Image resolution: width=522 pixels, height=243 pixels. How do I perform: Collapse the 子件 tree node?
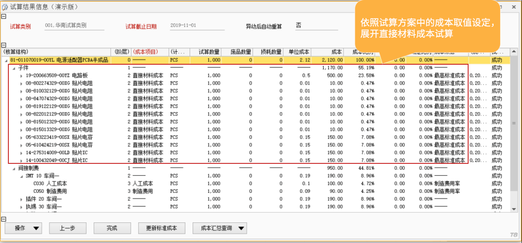pyautogui.click(x=14, y=68)
